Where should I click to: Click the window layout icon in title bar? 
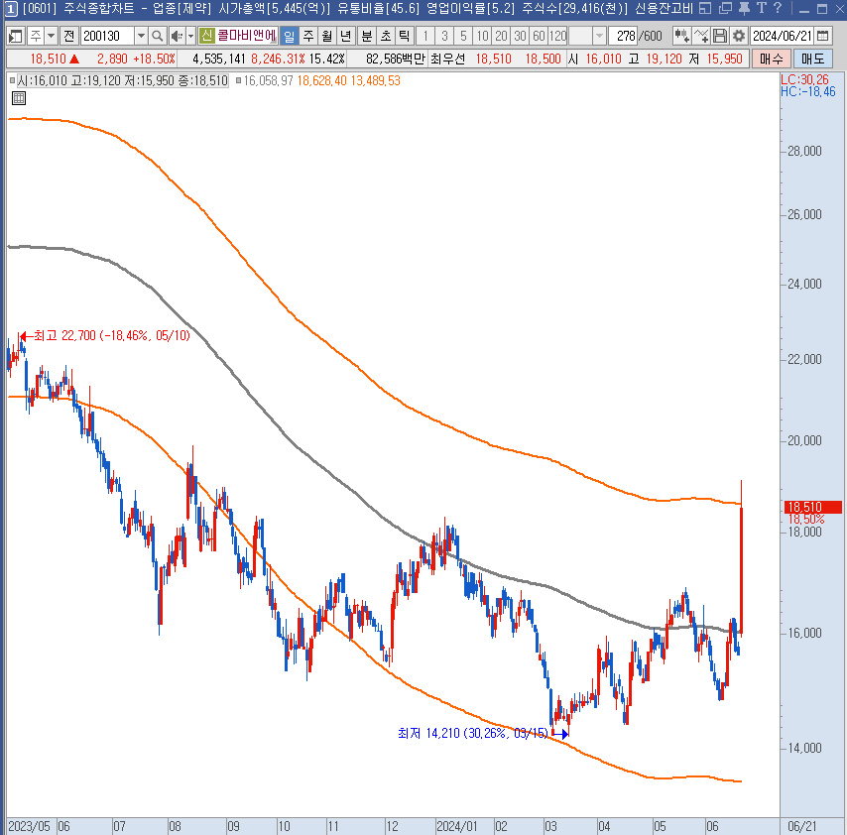pos(705,8)
